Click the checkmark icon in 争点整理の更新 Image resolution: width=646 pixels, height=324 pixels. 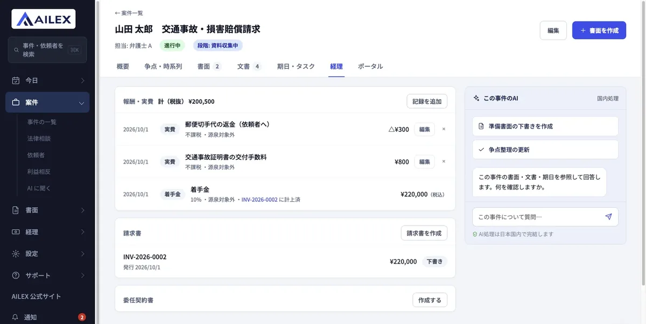pos(481,150)
